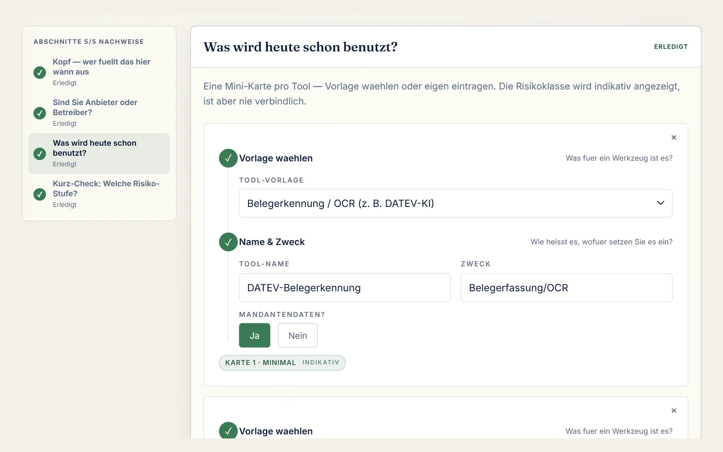723x452 pixels.
Task: Remove the first tool card with its X
Action: tap(674, 138)
